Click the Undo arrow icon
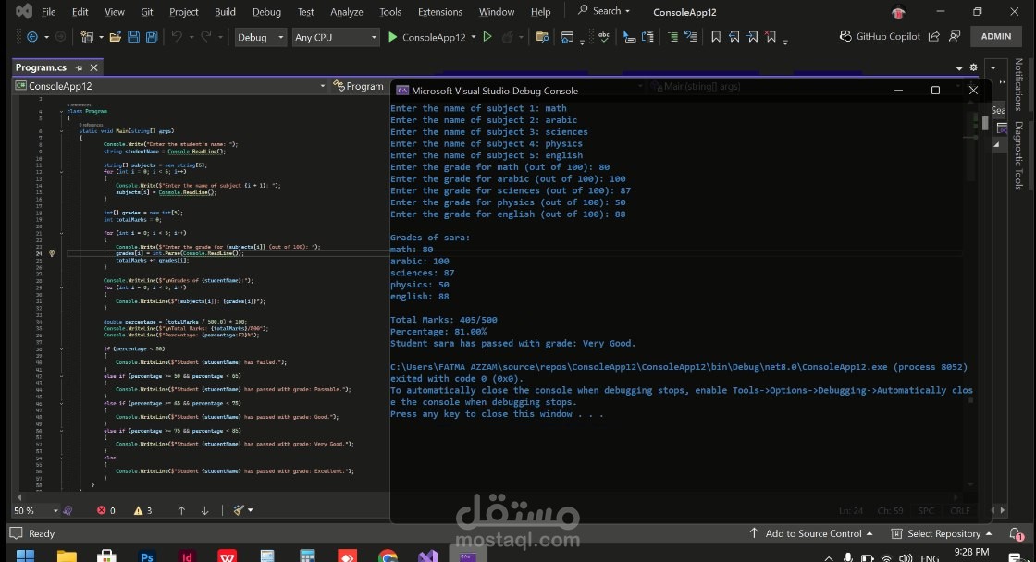 point(177,37)
